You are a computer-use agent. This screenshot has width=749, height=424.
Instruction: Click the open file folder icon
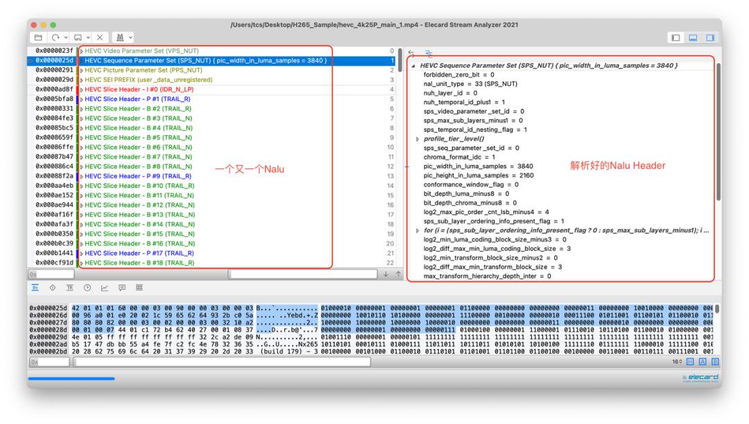click(x=39, y=37)
